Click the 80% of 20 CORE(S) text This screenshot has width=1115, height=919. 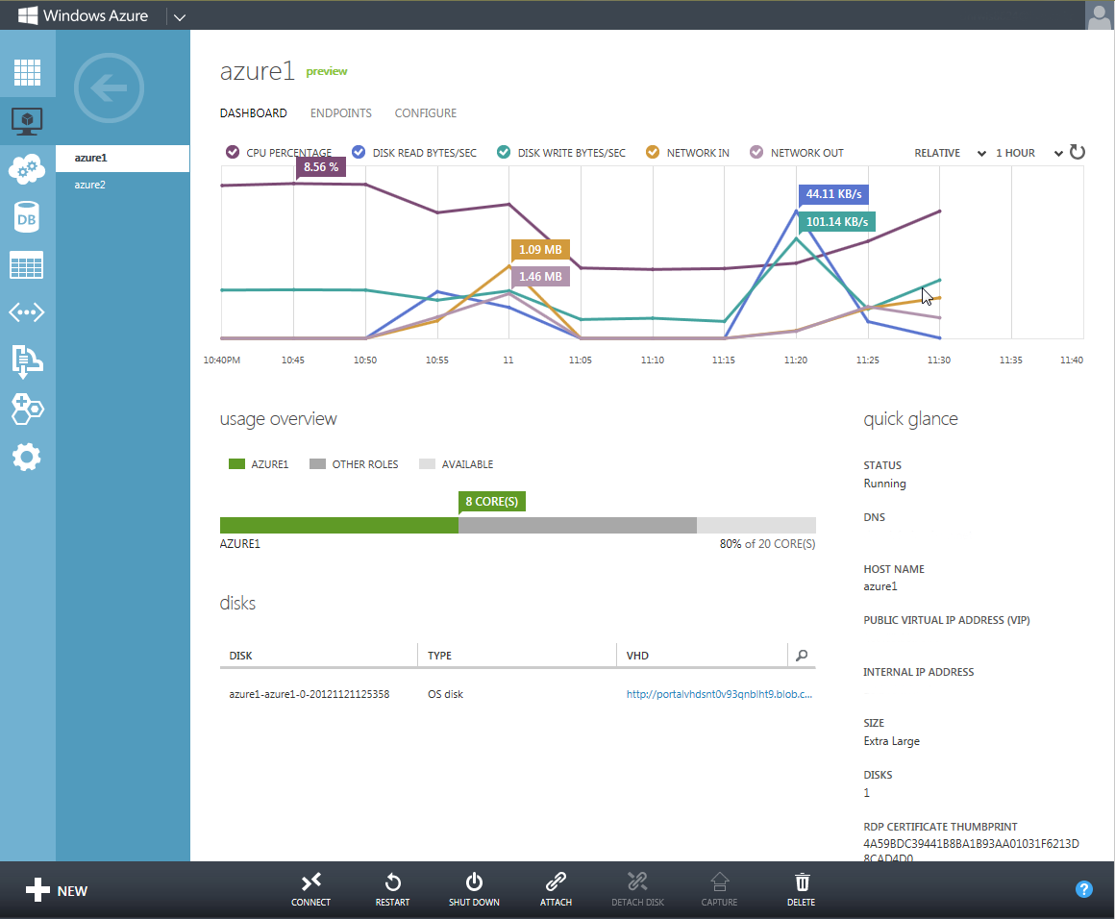tap(767, 544)
